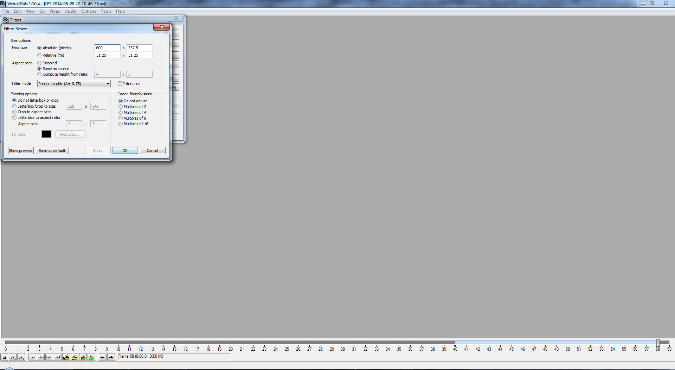675x370 pixels.
Task: Go to the previous key frame
Action: pyautogui.click(x=66, y=357)
